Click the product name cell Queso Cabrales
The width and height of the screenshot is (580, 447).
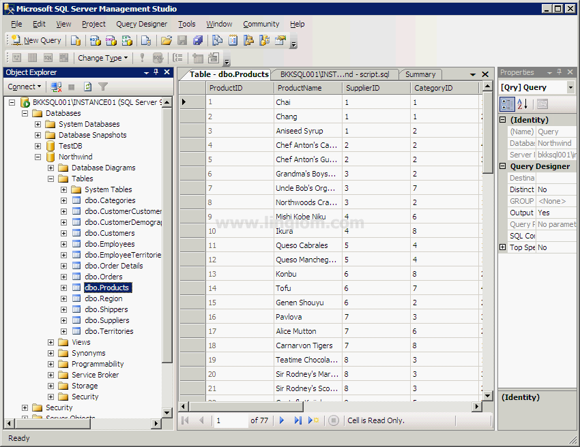pos(308,245)
